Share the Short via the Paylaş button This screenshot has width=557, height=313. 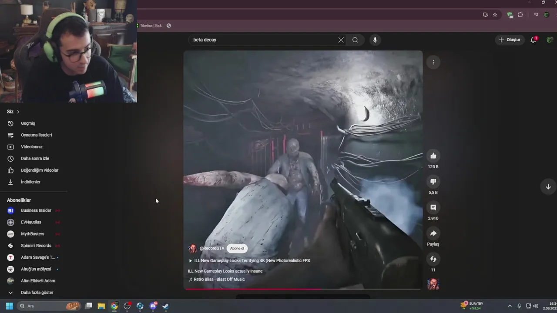(433, 233)
